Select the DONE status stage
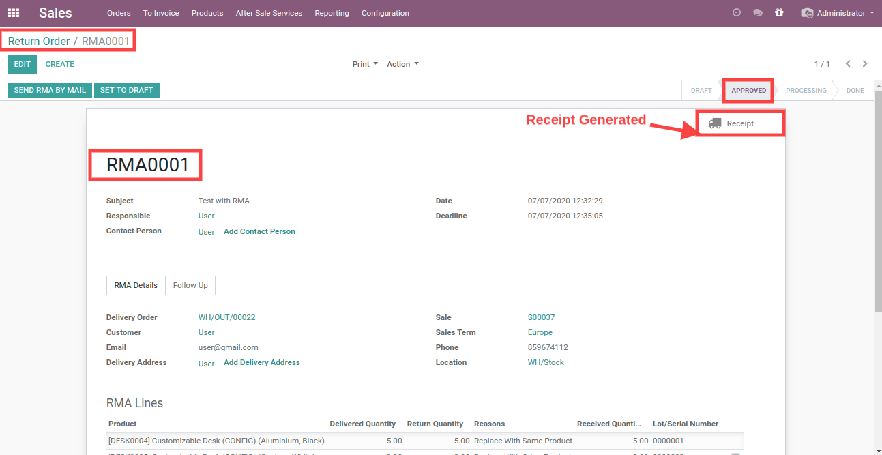The image size is (882, 455). 855,90
